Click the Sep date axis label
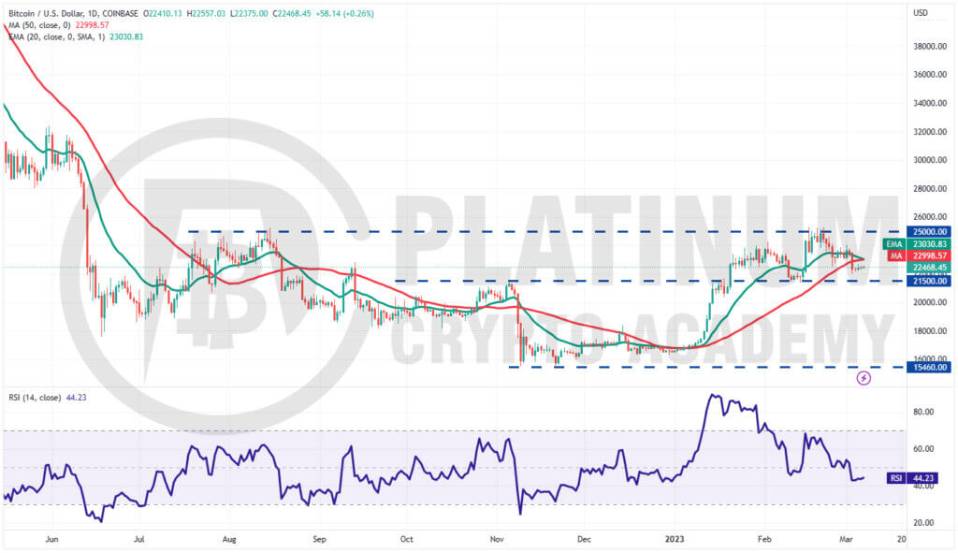 pos(319,539)
